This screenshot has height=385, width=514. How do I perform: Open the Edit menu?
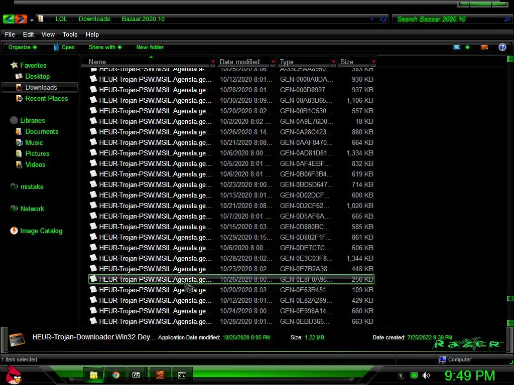pyautogui.click(x=28, y=35)
